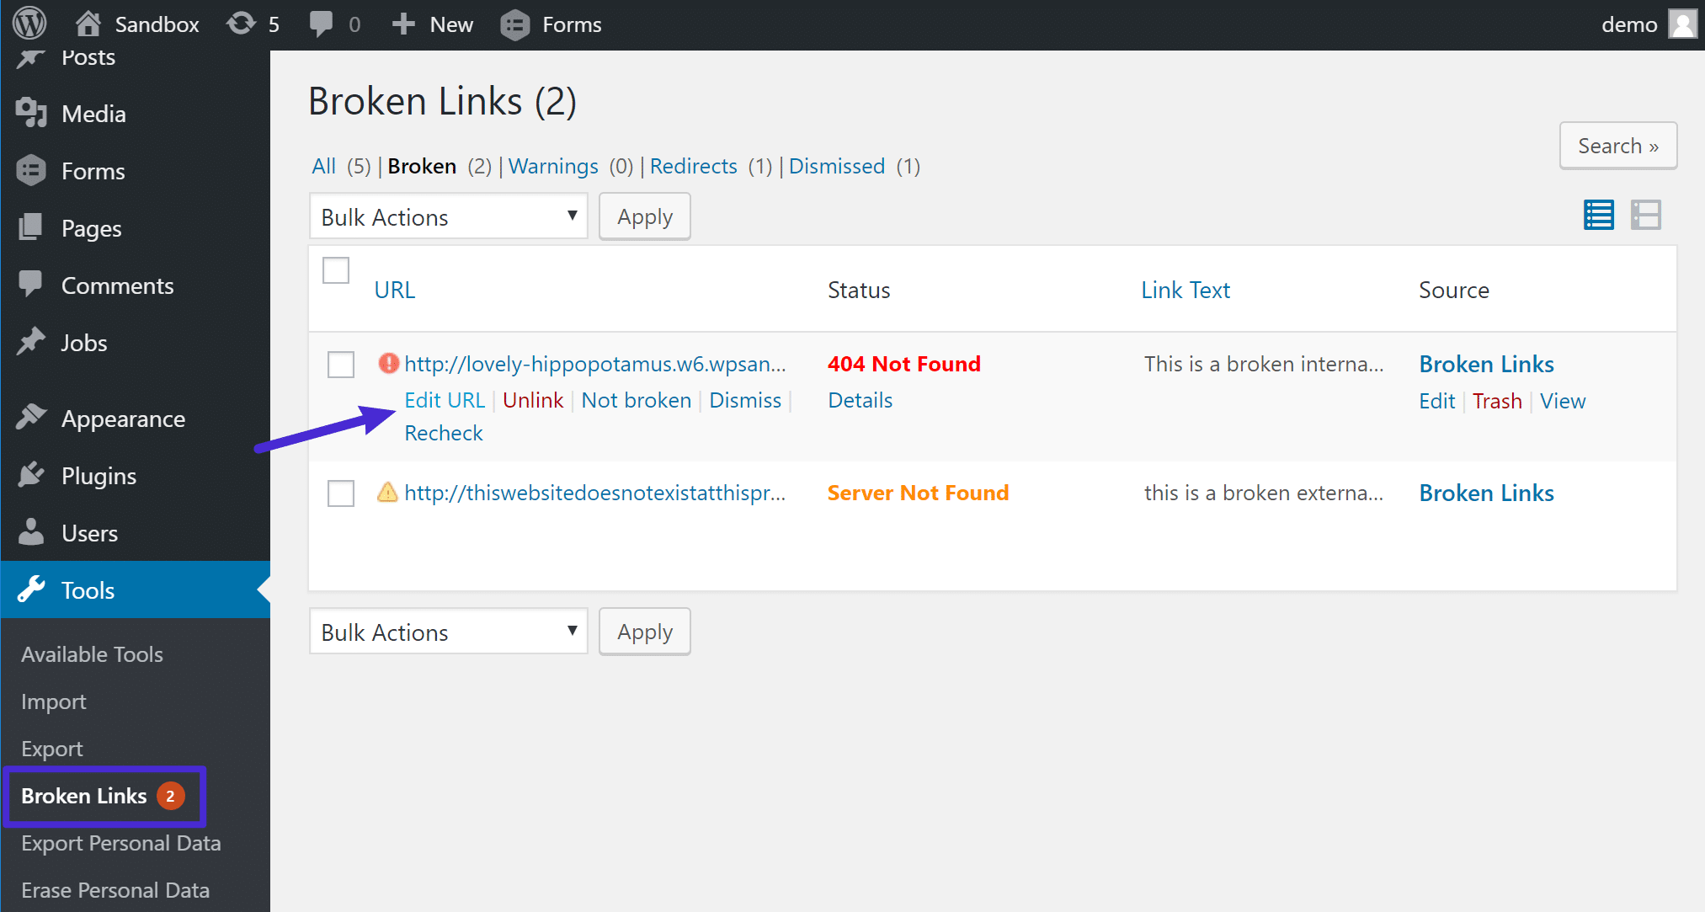
Task: Toggle the select all checkbox in header
Action: coord(336,270)
